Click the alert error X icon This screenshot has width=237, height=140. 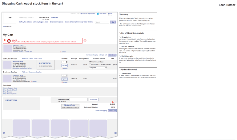tap(9, 41)
